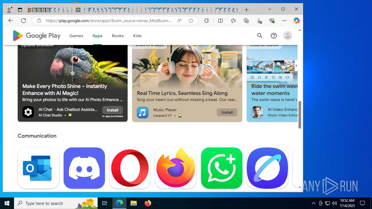Search Google Play with magnifier icon

(x=260, y=36)
